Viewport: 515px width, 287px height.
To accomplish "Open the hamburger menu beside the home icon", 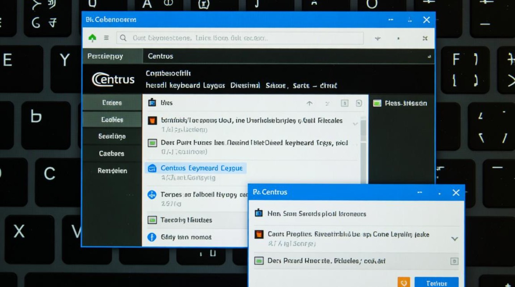I will 106,38.
